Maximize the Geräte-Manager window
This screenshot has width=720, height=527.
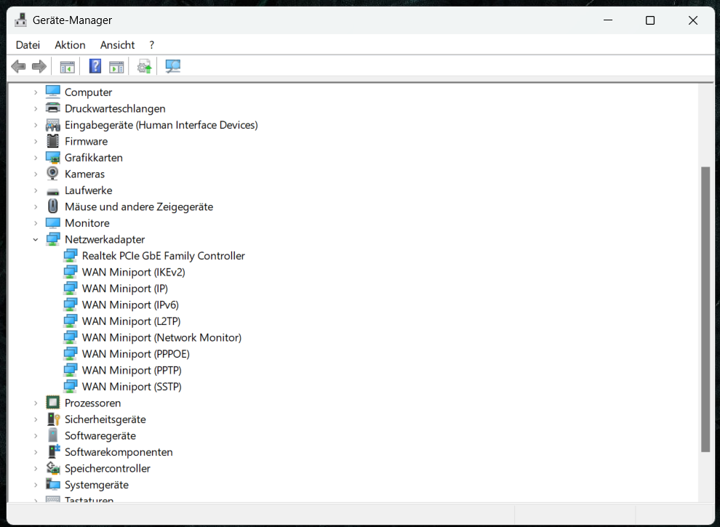tap(649, 20)
